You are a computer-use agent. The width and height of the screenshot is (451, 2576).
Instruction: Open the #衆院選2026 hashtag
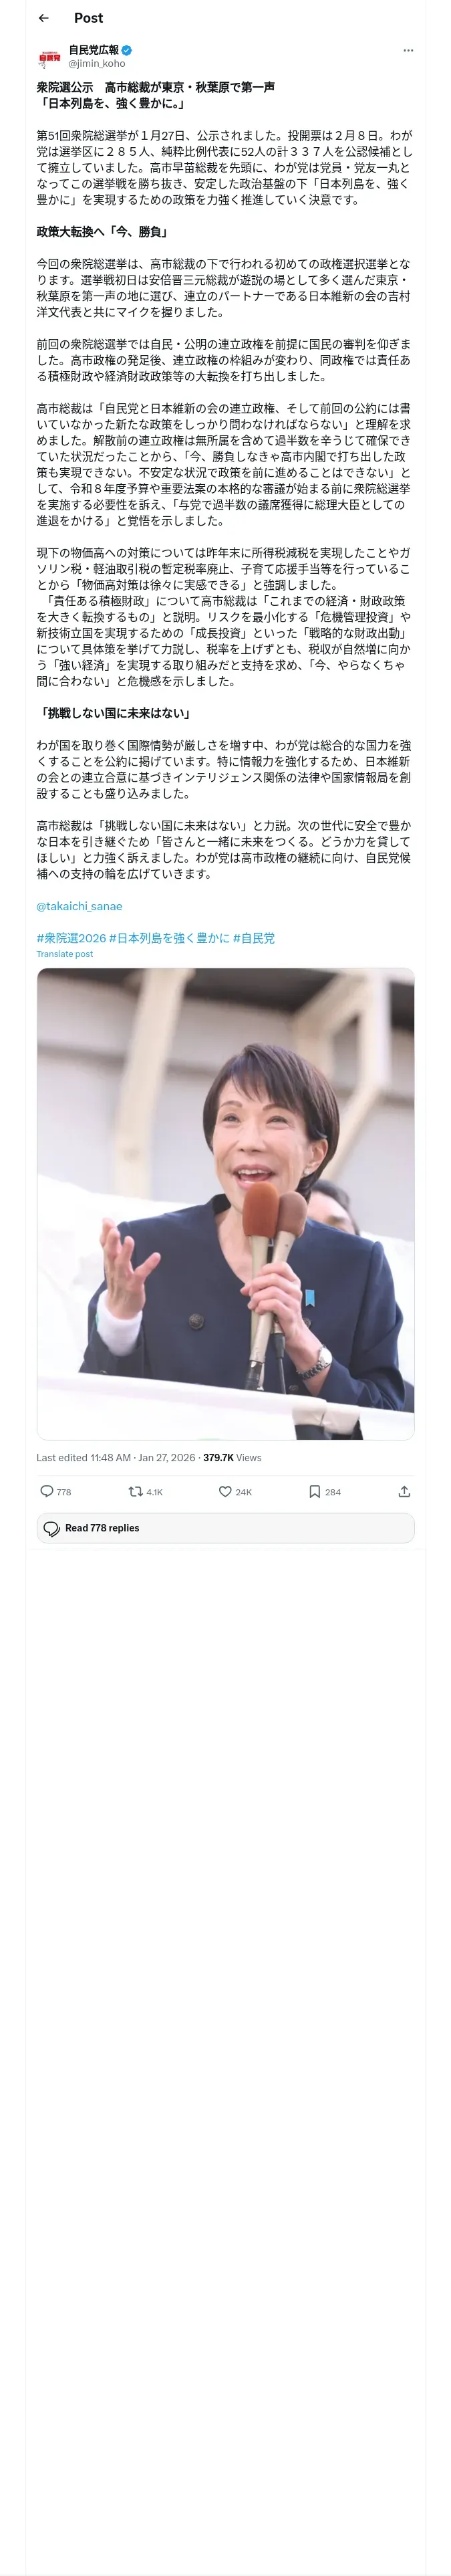coord(71,938)
